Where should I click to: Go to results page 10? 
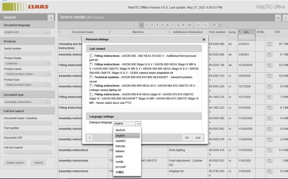[x=190, y=25]
